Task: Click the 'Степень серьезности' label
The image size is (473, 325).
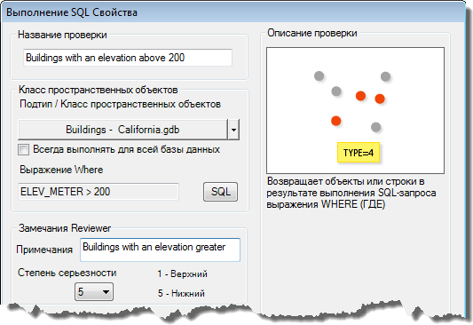Action: [x=67, y=273]
